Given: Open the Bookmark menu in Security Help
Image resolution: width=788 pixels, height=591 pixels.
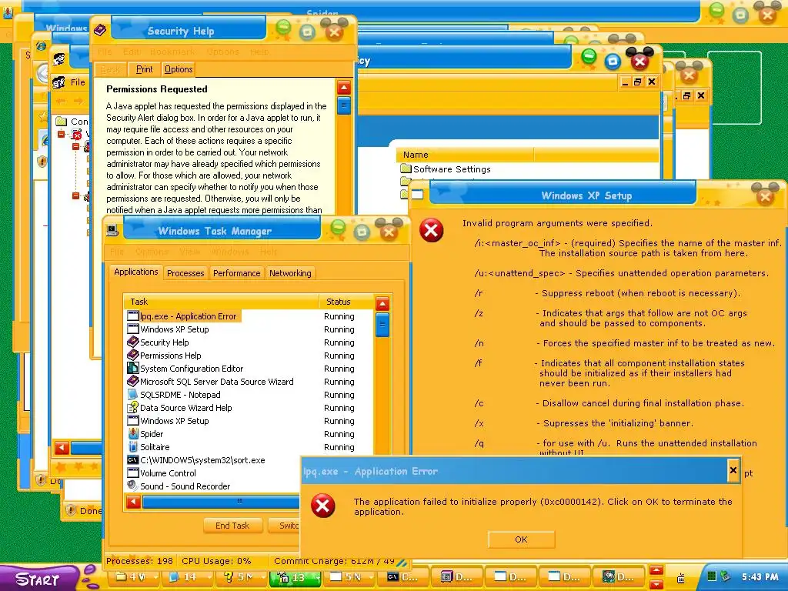Looking at the screenshot, I should 172,52.
